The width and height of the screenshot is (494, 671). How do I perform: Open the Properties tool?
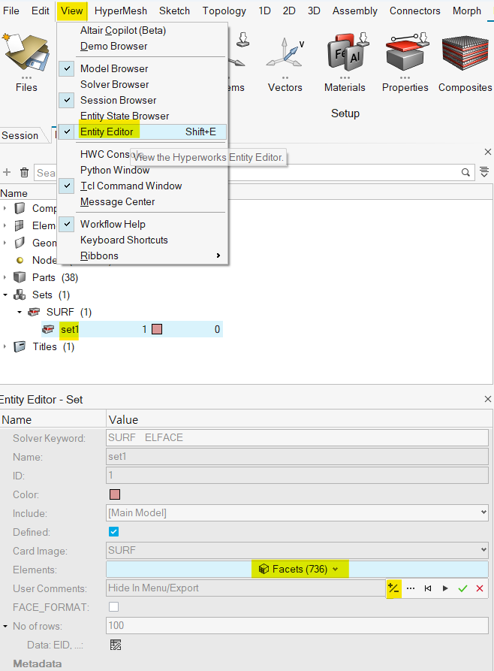pos(405,52)
